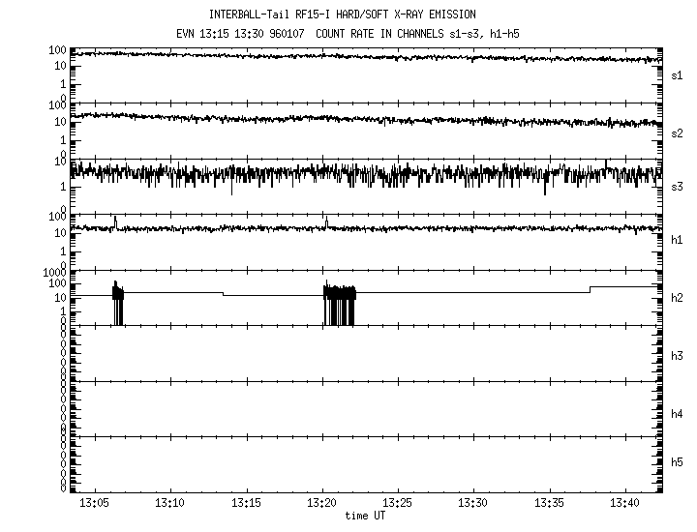
Task: Click the h2 burst starting at 13:20
Action: coord(339,302)
